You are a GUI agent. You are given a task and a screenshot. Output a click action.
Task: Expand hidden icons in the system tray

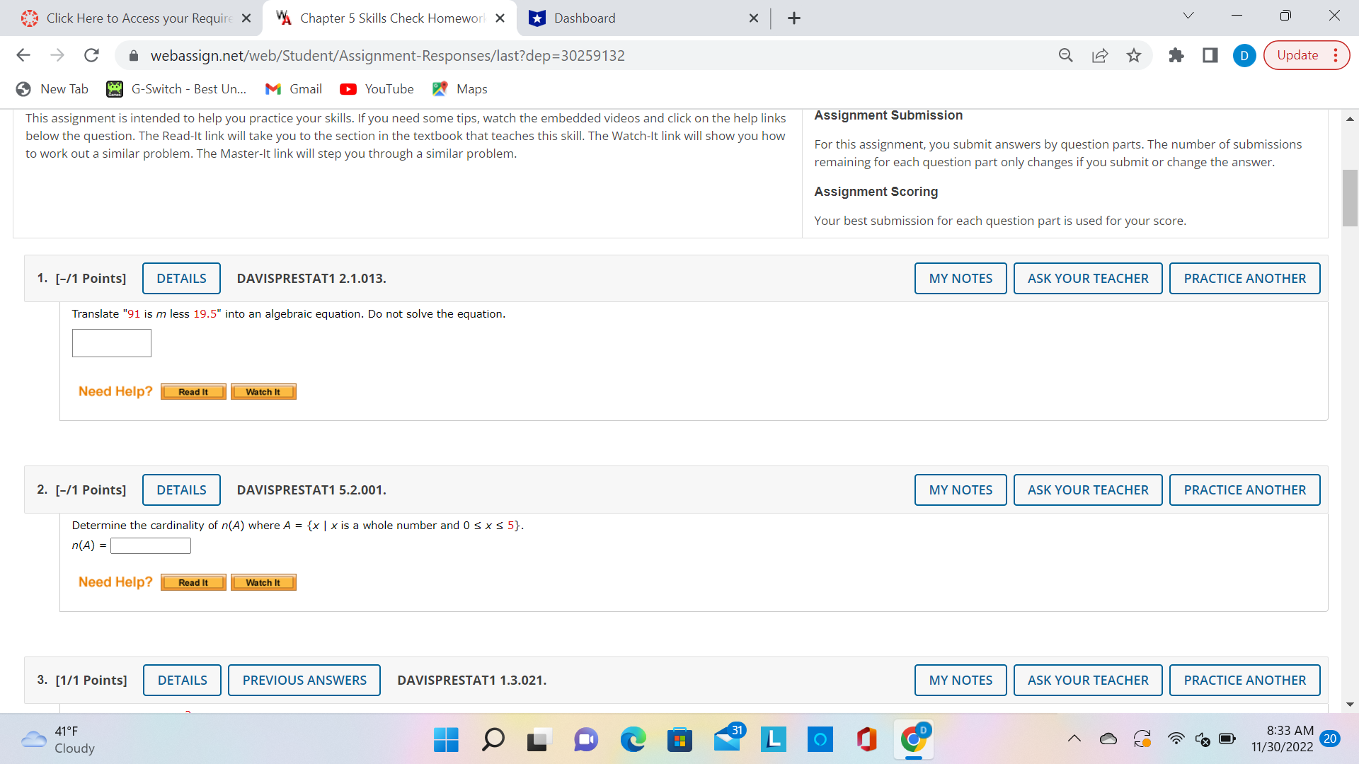click(1073, 739)
